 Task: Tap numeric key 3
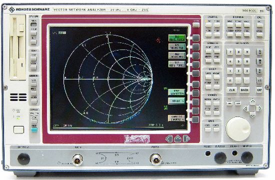(x=247, y=71)
